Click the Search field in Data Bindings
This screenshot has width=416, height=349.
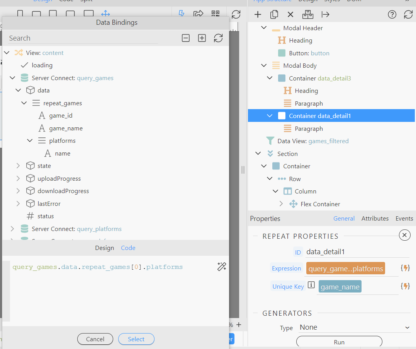pos(83,38)
